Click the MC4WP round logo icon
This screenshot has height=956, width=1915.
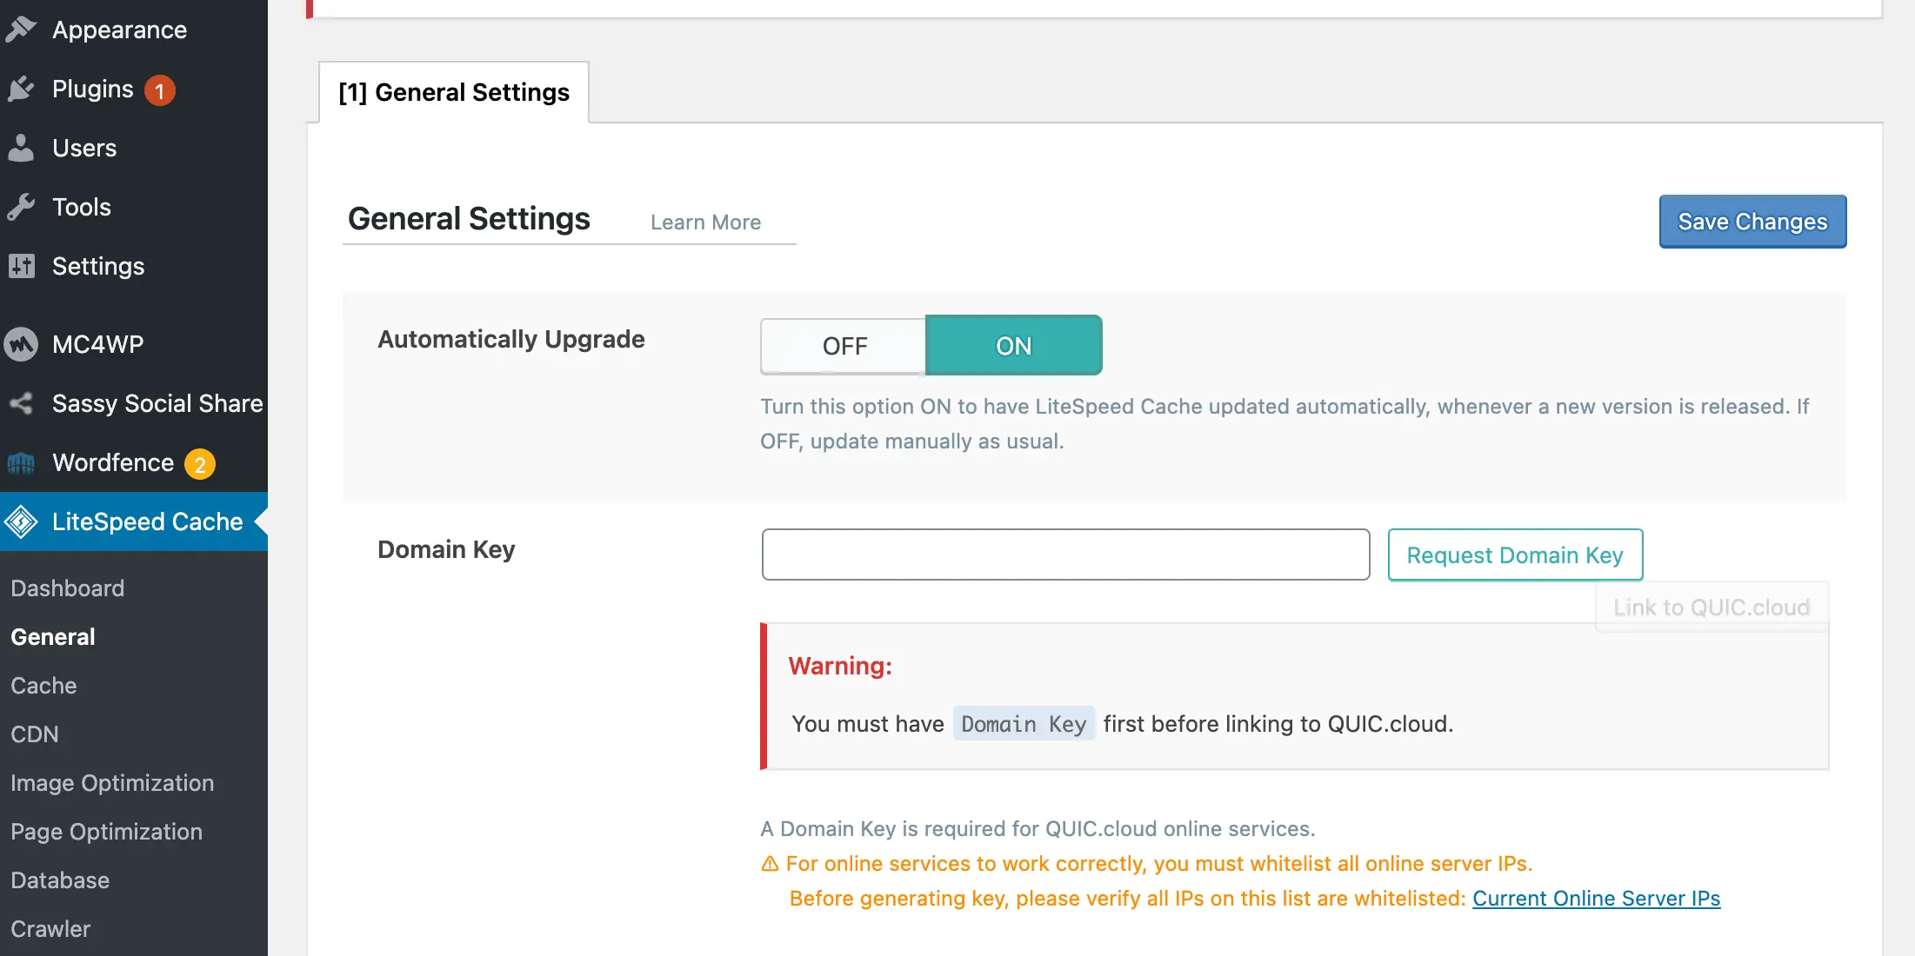[x=21, y=344]
